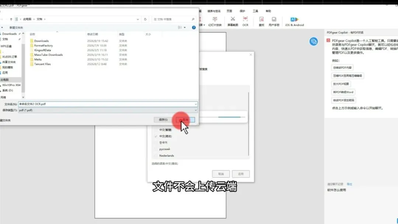
Task: Open the Find (查找) tool
Action: 261,22
